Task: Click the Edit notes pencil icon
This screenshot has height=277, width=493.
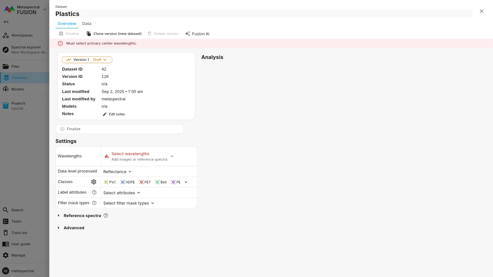Action: coord(105,114)
